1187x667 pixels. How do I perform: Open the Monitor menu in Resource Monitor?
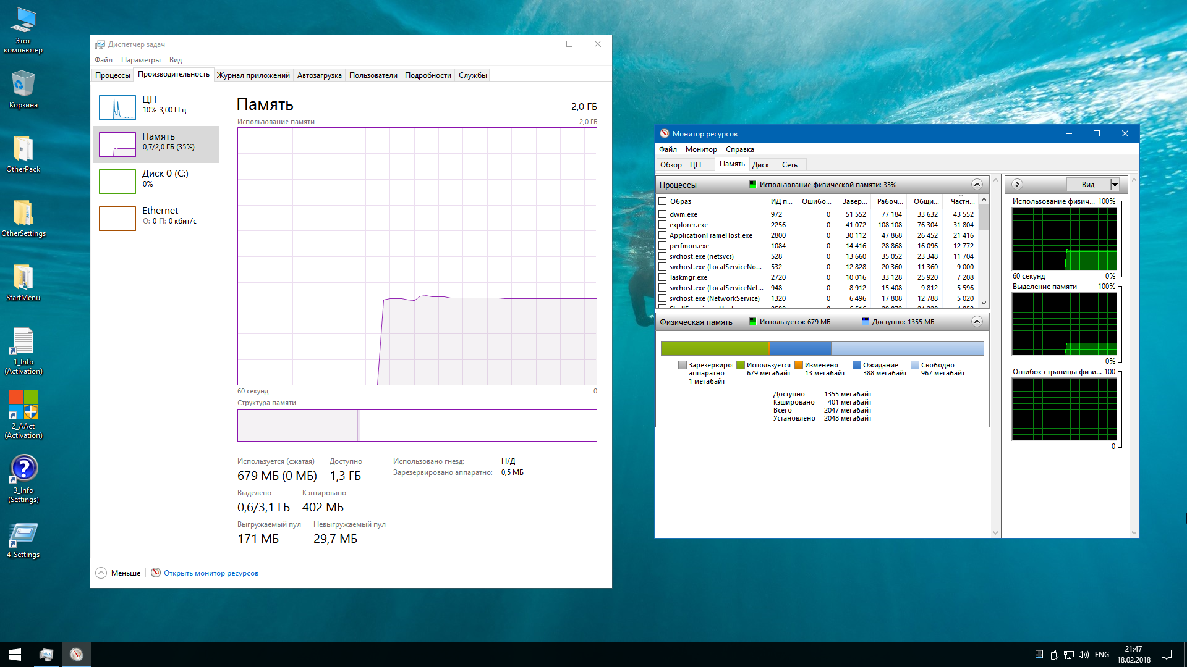pyautogui.click(x=700, y=149)
